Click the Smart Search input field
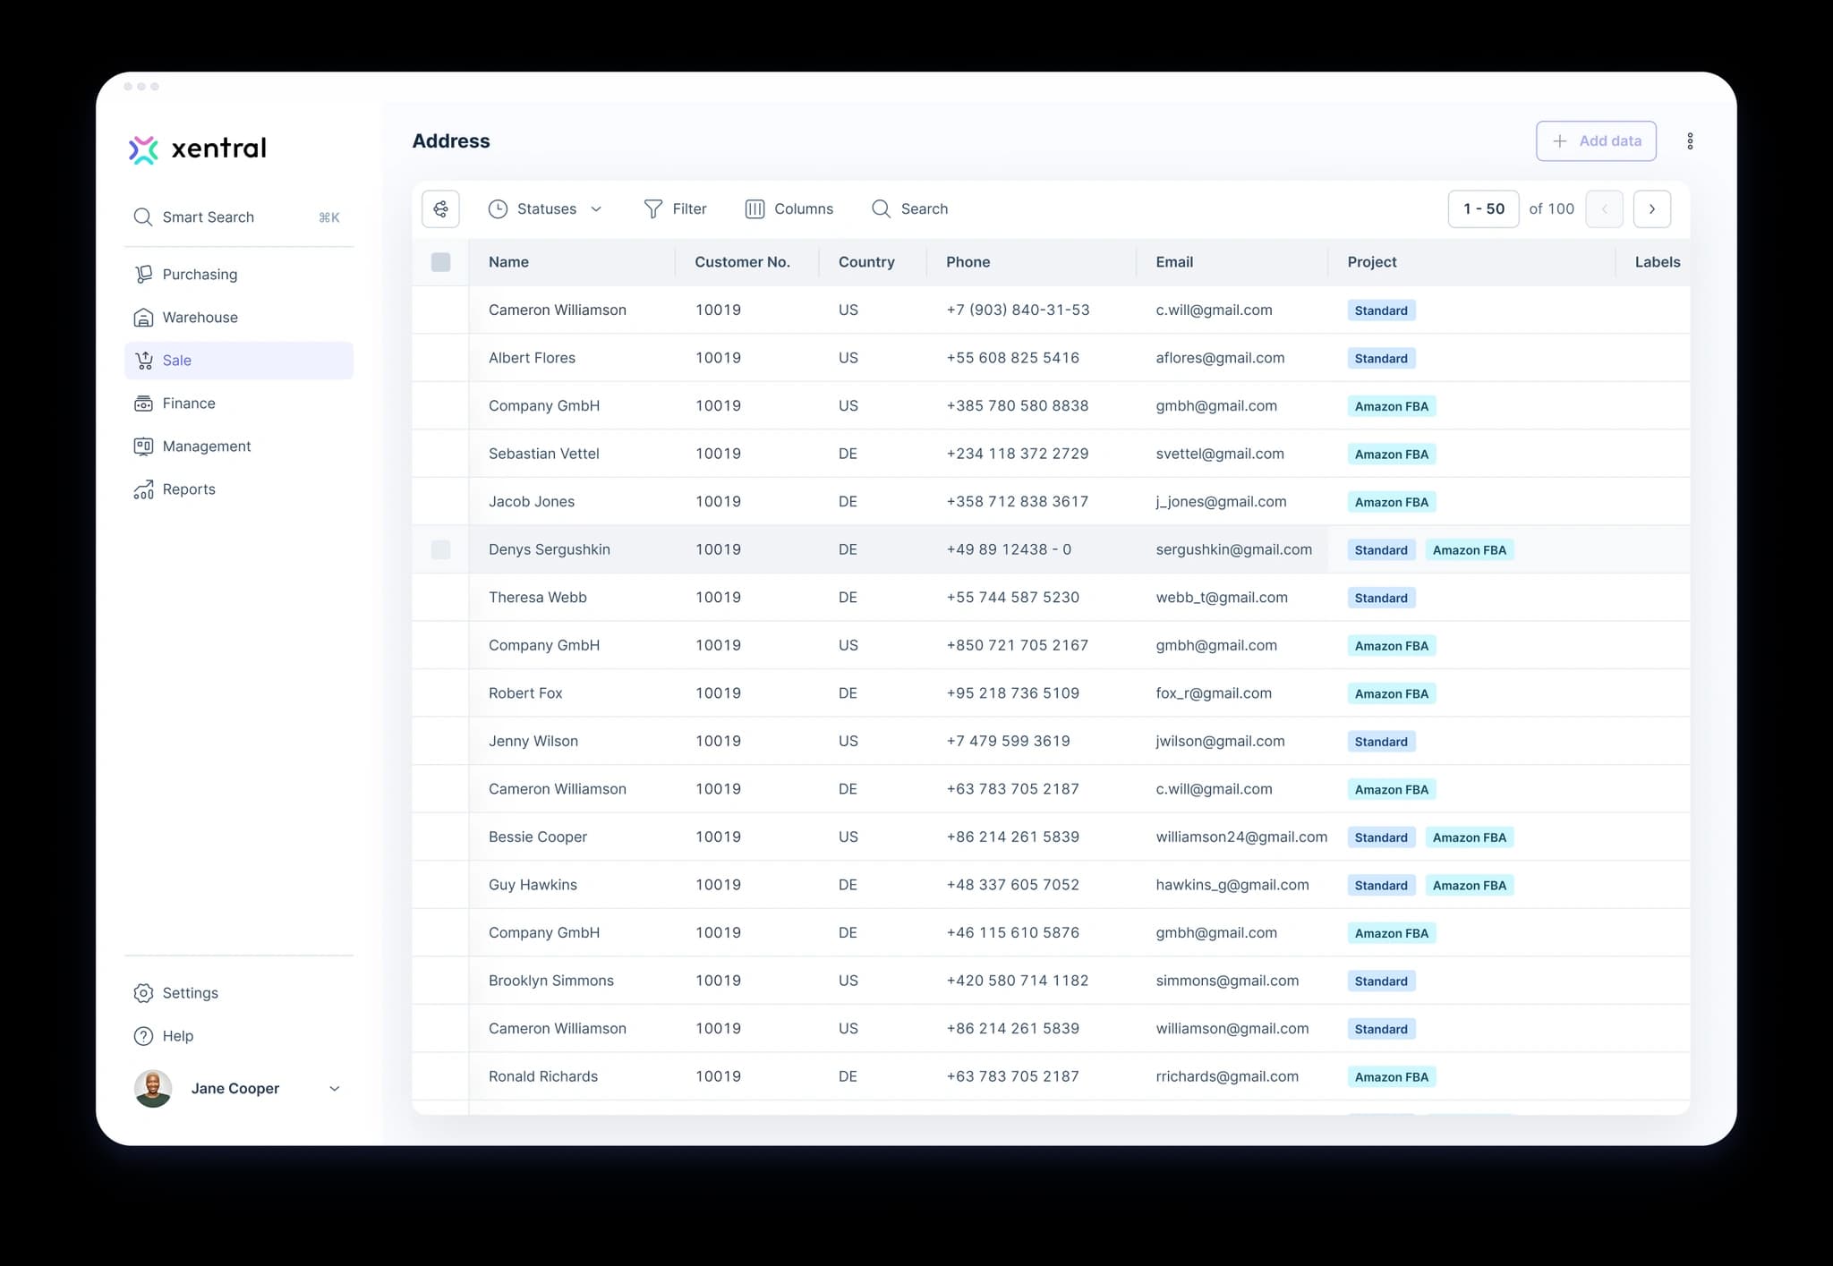Viewport: 1833px width, 1266px height. (x=239, y=217)
